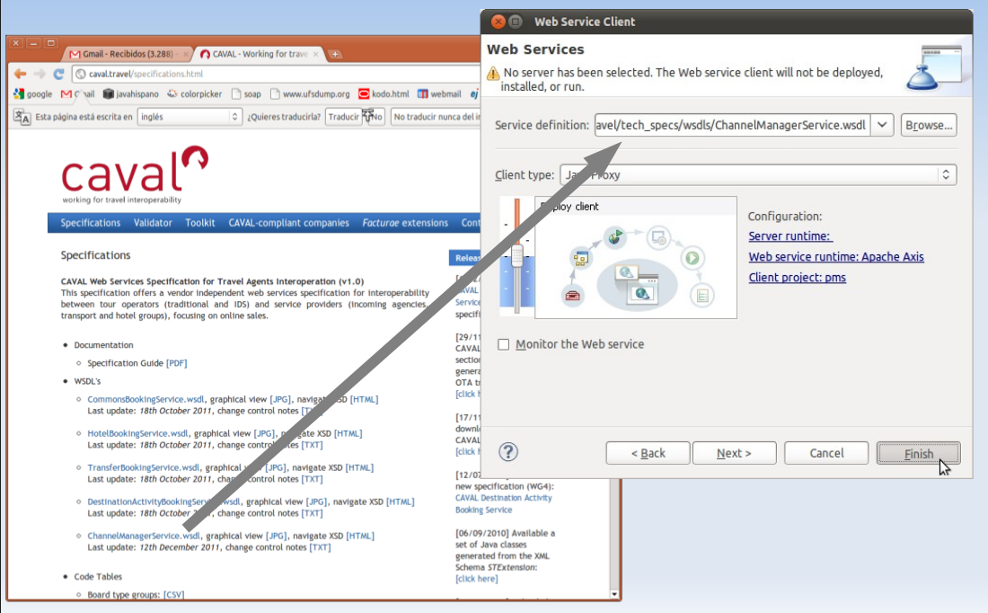Open the www.ufsdump.org bookmark
Viewport: 988px width, 613px height.
tap(310, 94)
